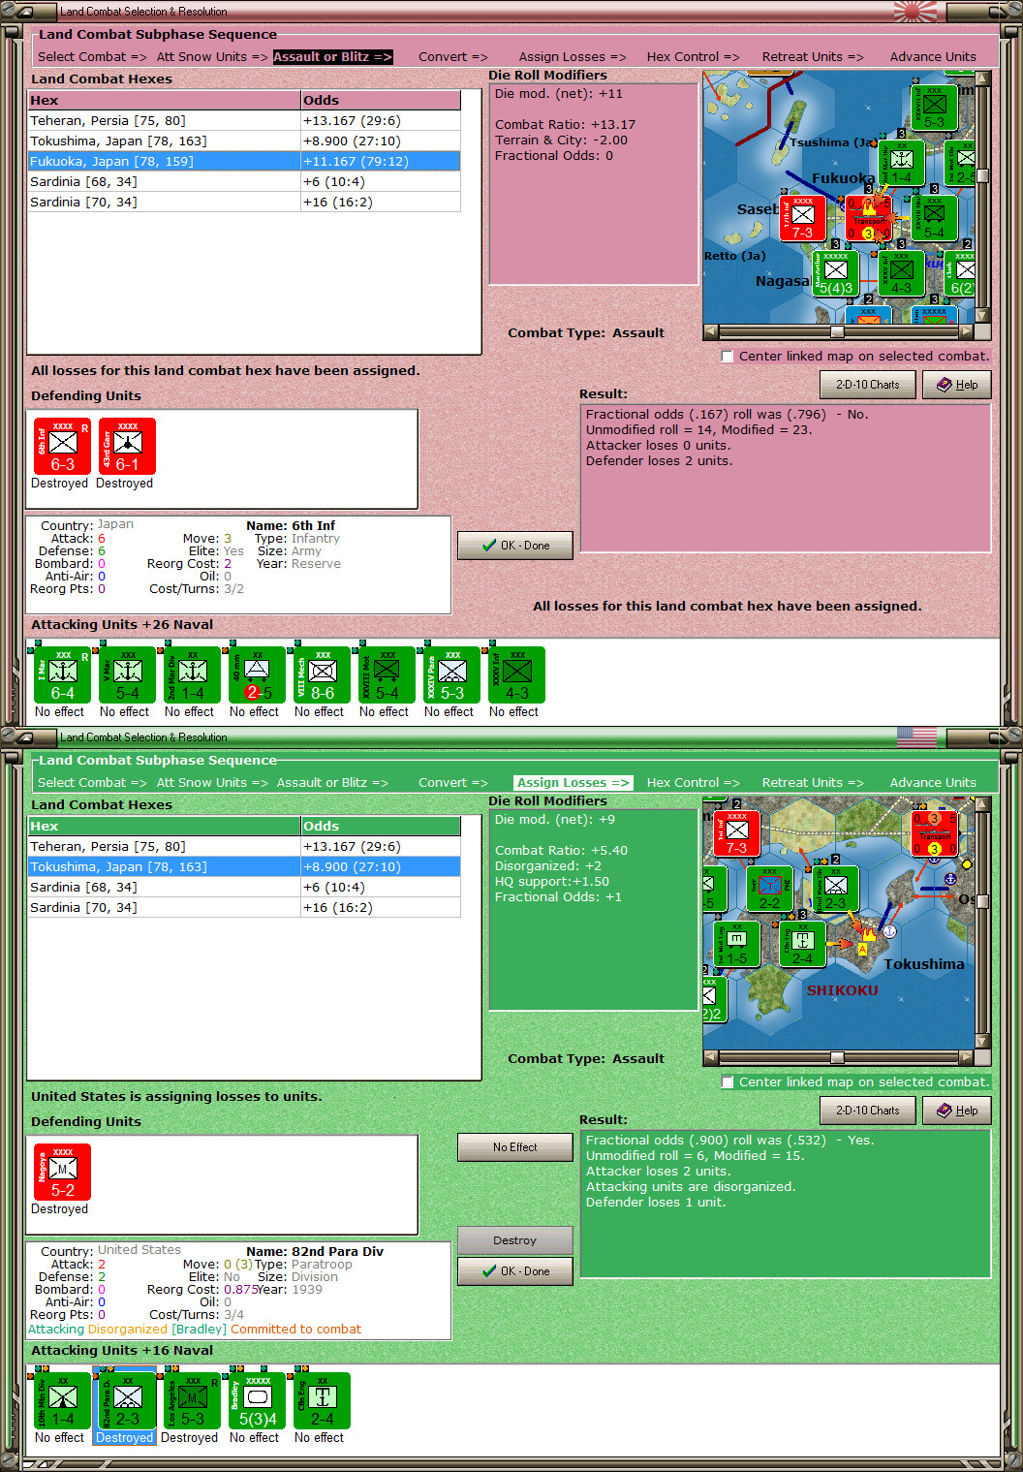This screenshot has height=1472, width=1023.
Task: Select VIII Mech 8-6 attacking unit counter
Action: [x=322, y=674]
